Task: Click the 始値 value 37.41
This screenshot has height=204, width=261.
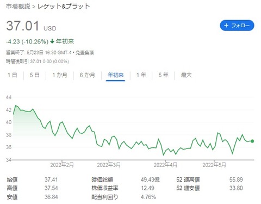Action: click(x=51, y=180)
